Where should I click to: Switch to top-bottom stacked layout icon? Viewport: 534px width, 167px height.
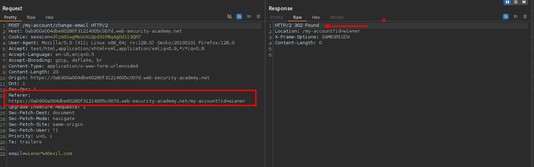(x=516, y=2)
